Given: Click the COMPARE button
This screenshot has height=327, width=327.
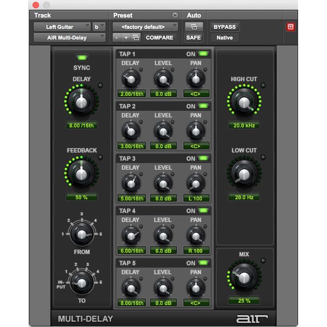Looking at the screenshot, I should [160, 38].
